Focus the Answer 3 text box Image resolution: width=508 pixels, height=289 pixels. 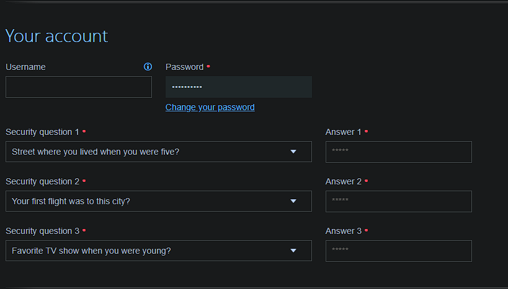point(398,251)
